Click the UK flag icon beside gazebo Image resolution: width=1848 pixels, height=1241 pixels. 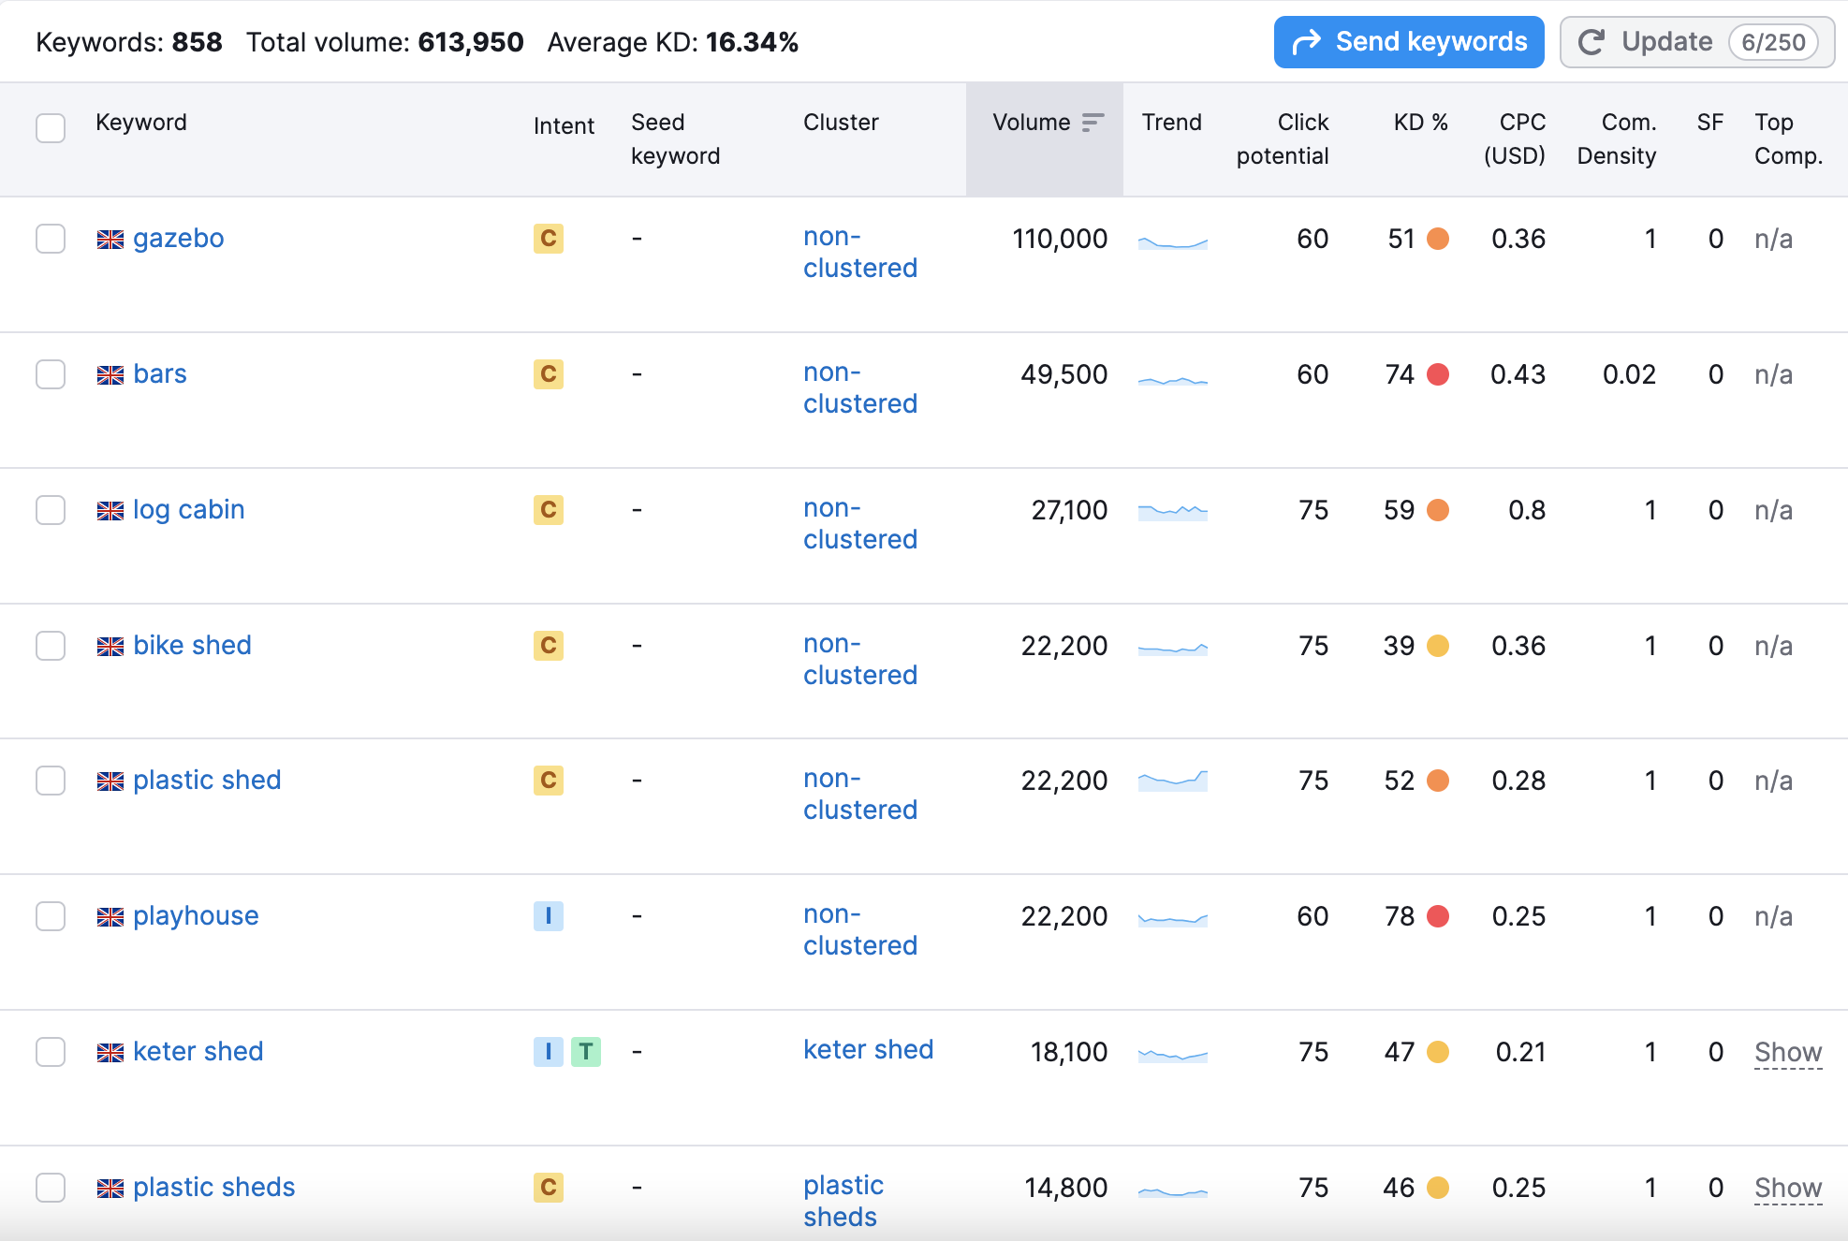[x=110, y=240]
